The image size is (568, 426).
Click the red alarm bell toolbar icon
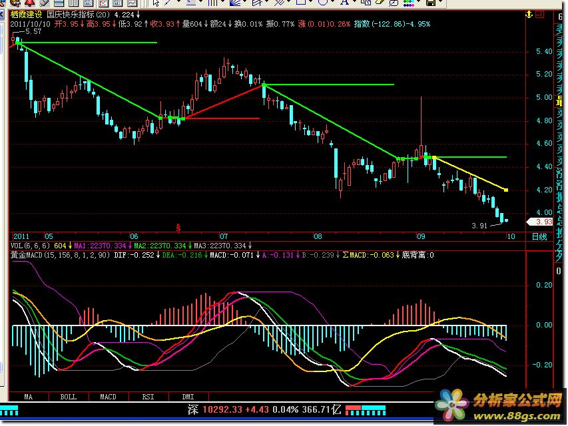point(29,3)
